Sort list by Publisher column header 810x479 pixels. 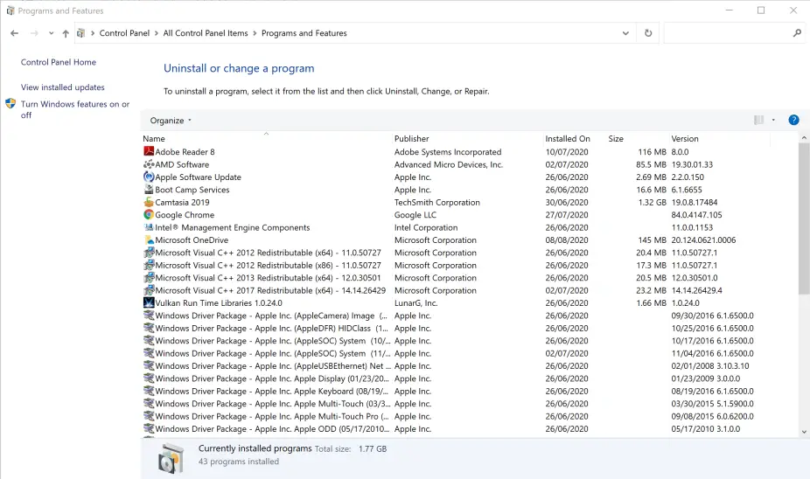click(x=468, y=138)
